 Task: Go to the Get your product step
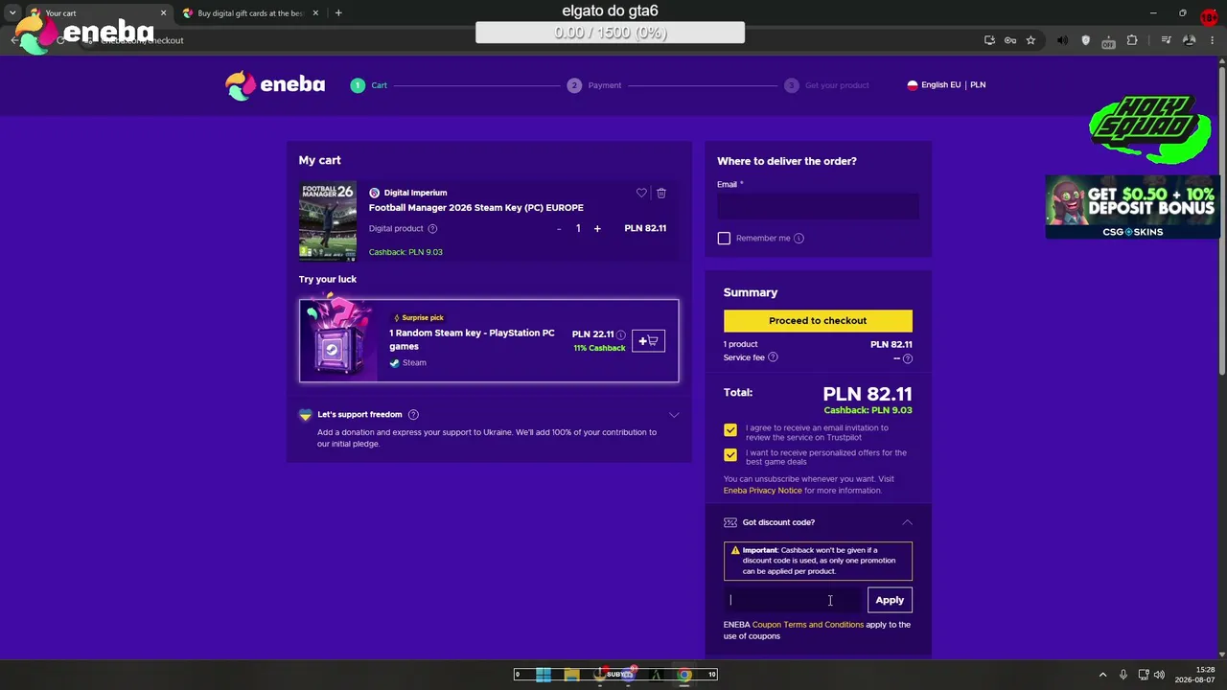coord(826,85)
